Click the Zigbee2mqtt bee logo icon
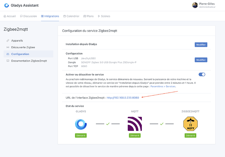225x157 pixels. 190,124
